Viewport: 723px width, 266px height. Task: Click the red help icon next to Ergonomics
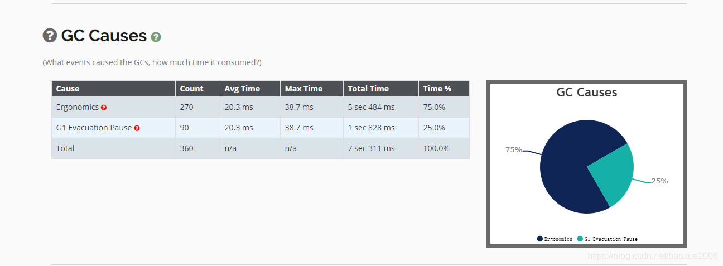point(104,108)
